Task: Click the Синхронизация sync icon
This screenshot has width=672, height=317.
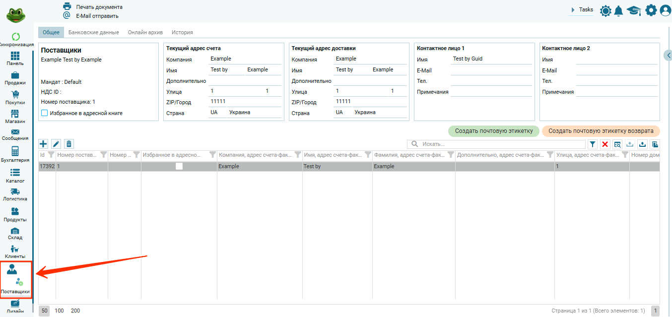Action: click(15, 37)
